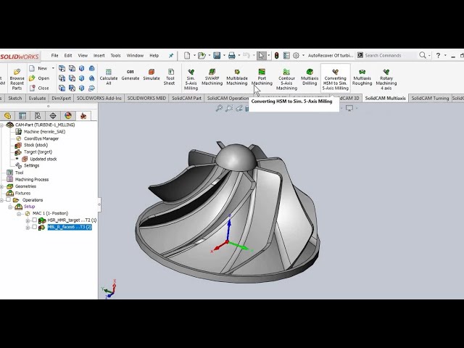Switch to the SolidCAM Part tab
Viewport: 464px width, 348px height.
point(186,99)
